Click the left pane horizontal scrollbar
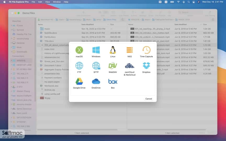The height and width of the screenshot is (141, 226). click(x=77, y=130)
